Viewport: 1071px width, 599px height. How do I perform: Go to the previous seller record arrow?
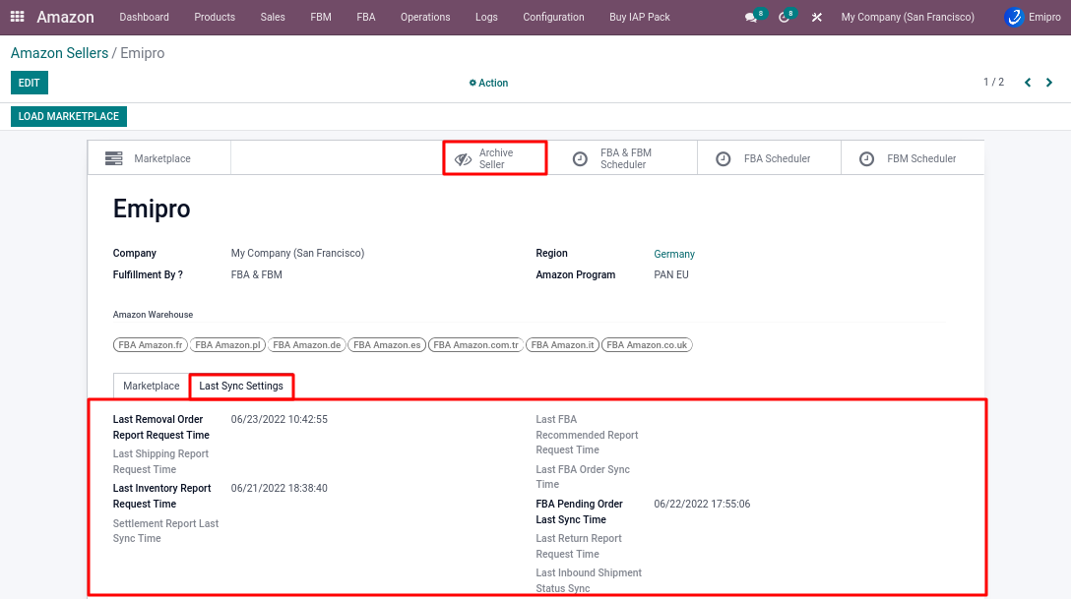click(1028, 83)
